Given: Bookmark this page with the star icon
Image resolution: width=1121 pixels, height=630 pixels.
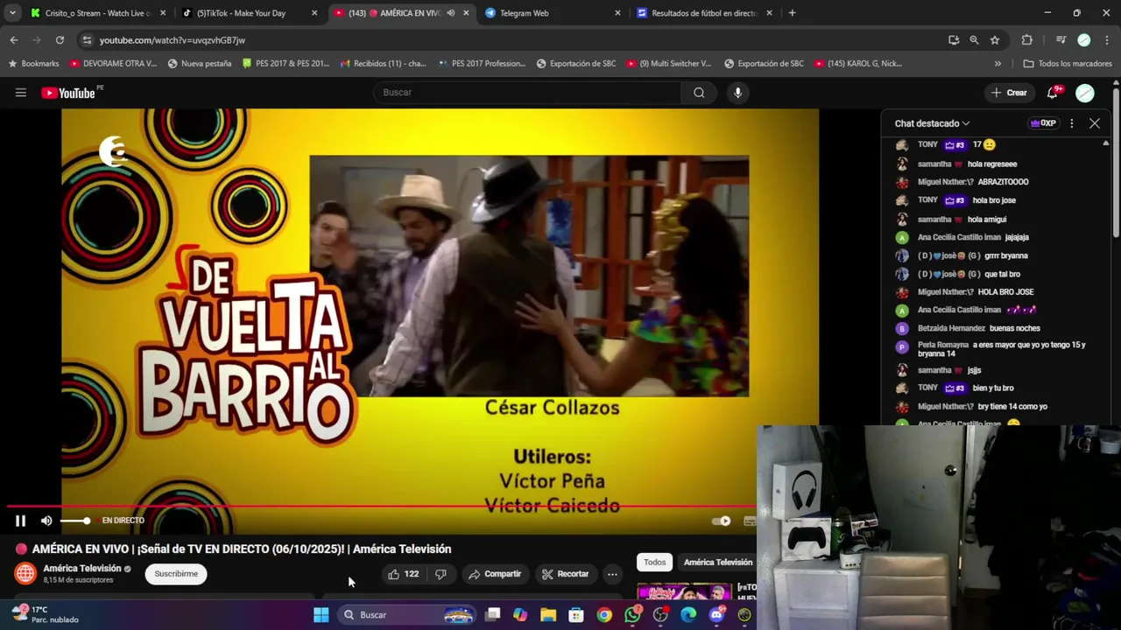Looking at the screenshot, I should (x=995, y=40).
